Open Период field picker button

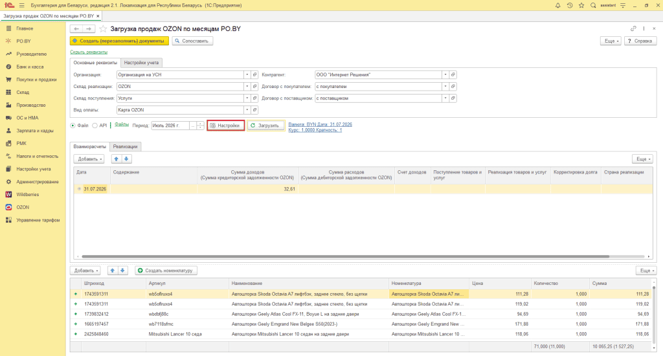pos(193,126)
